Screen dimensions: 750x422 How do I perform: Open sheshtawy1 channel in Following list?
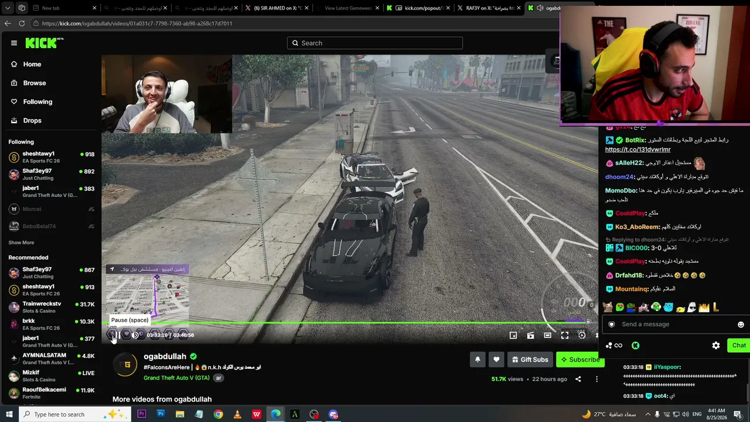[52, 157]
